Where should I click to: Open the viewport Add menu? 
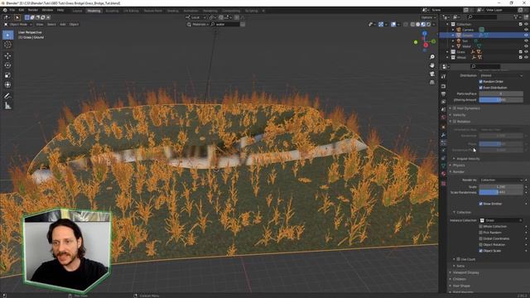point(63,24)
